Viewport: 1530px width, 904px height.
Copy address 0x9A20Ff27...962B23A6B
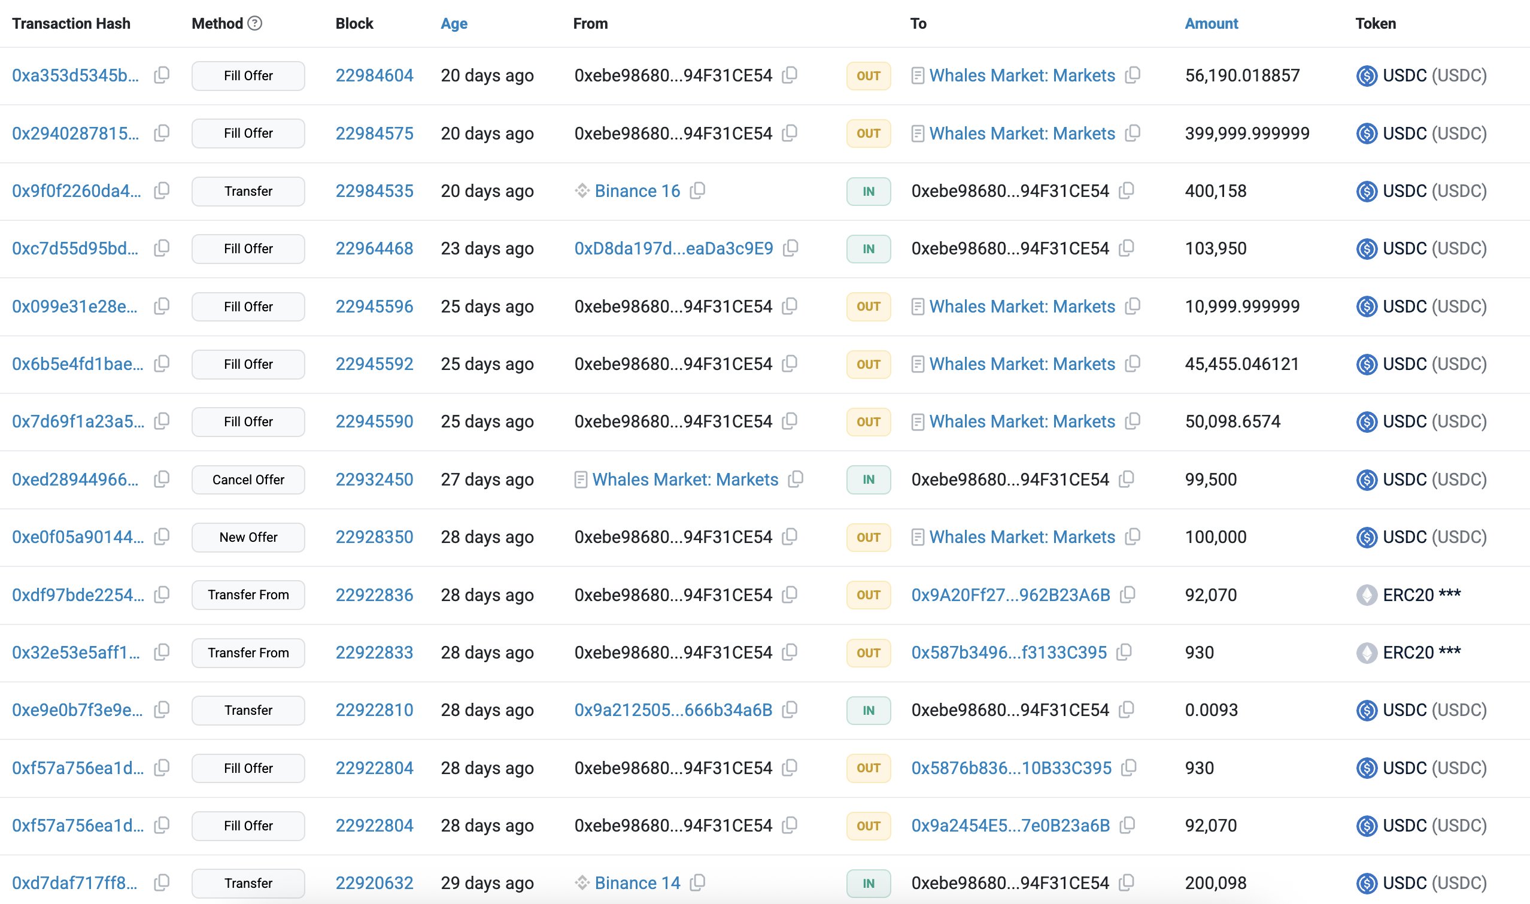(x=1127, y=595)
